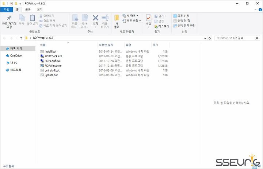Click the 삭제 delete X icon
Image resolution: width=263 pixels, height=169 pixels.
pyautogui.click(x=95, y=18)
